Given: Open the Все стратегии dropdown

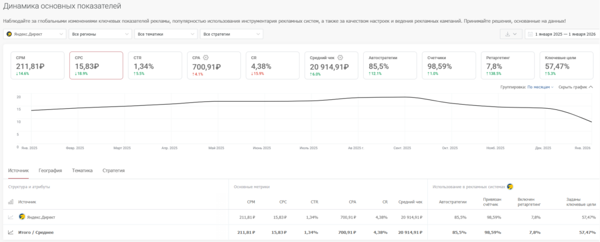Looking at the screenshot, I should click(231, 34).
